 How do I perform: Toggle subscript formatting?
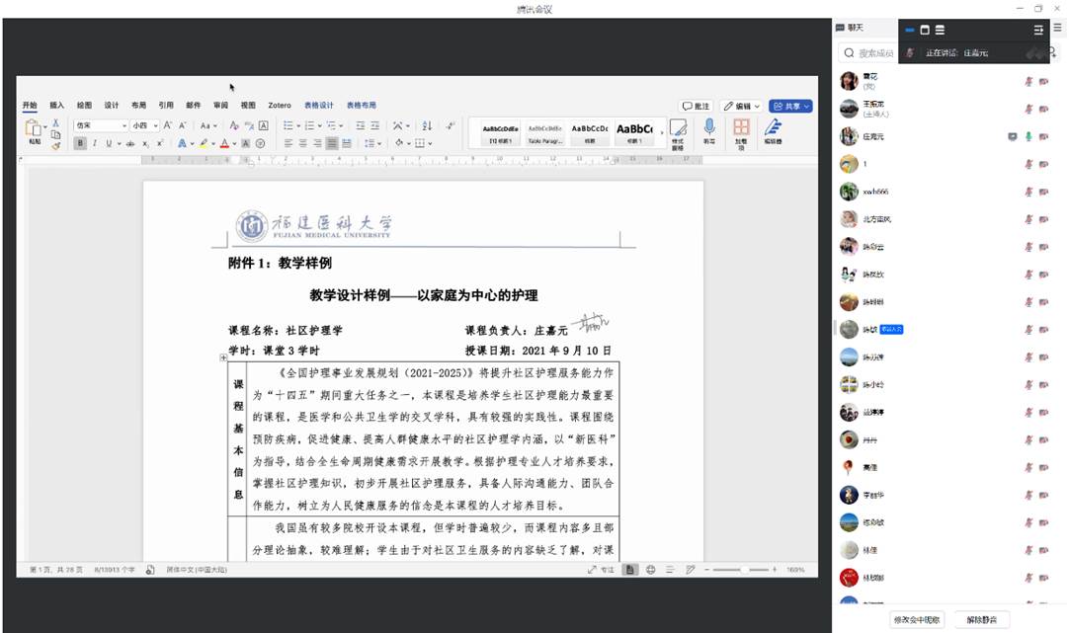[x=145, y=143]
